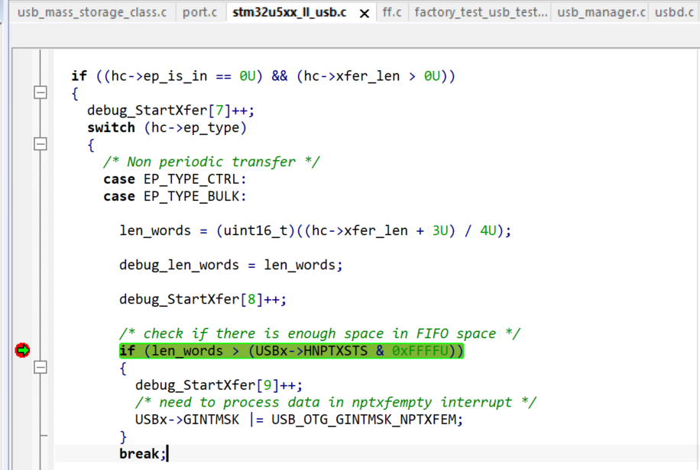The height and width of the screenshot is (470, 700).
Task: Click the breakpoint marker in the left gutter
Action: click(22, 350)
